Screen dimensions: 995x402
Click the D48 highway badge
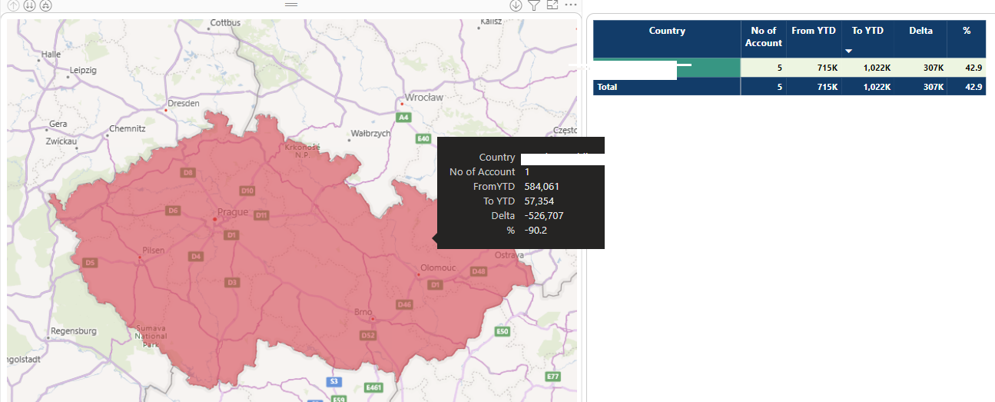click(x=479, y=271)
